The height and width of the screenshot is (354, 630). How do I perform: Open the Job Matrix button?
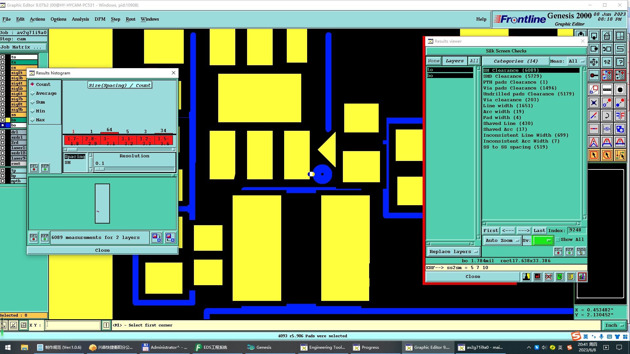[x=23, y=47]
